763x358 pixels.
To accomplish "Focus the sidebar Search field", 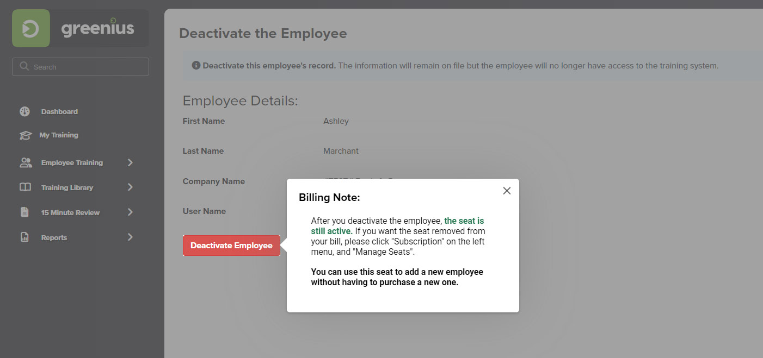I will (81, 67).
